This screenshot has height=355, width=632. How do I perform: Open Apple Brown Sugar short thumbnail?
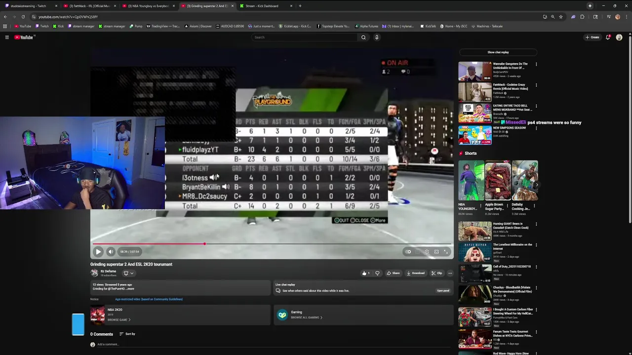pos(498,180)
